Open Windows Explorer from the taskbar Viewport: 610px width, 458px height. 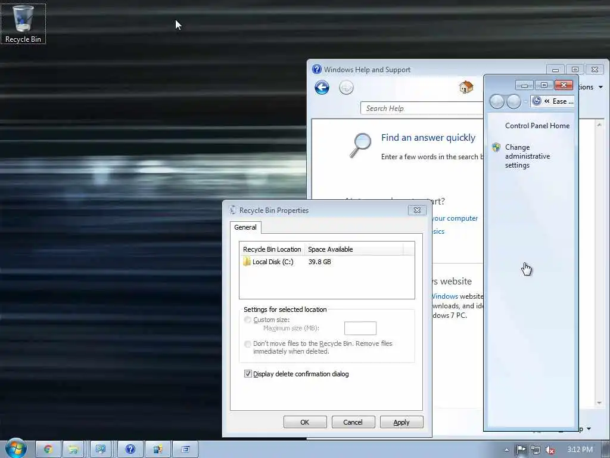(73, 450)
